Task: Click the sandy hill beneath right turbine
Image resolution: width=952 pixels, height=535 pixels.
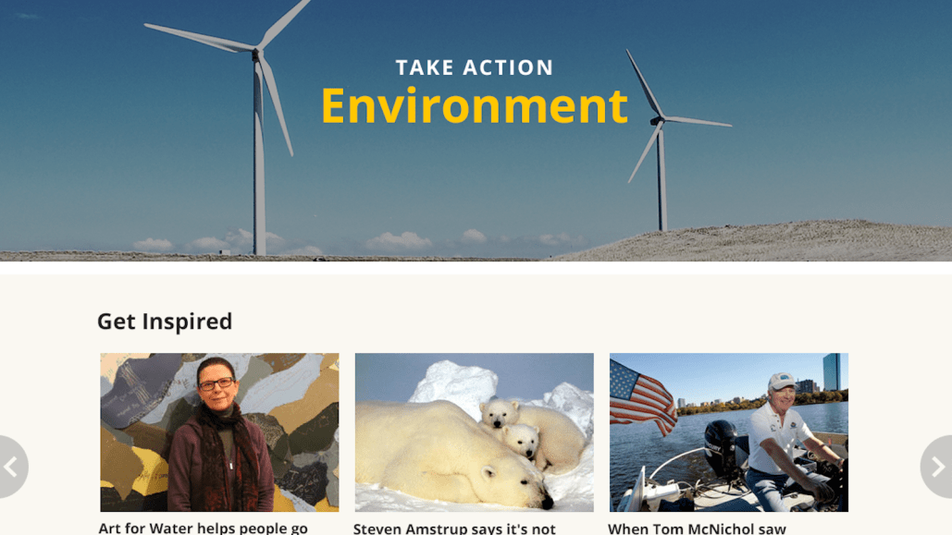Action: click(x=765, y=241)
